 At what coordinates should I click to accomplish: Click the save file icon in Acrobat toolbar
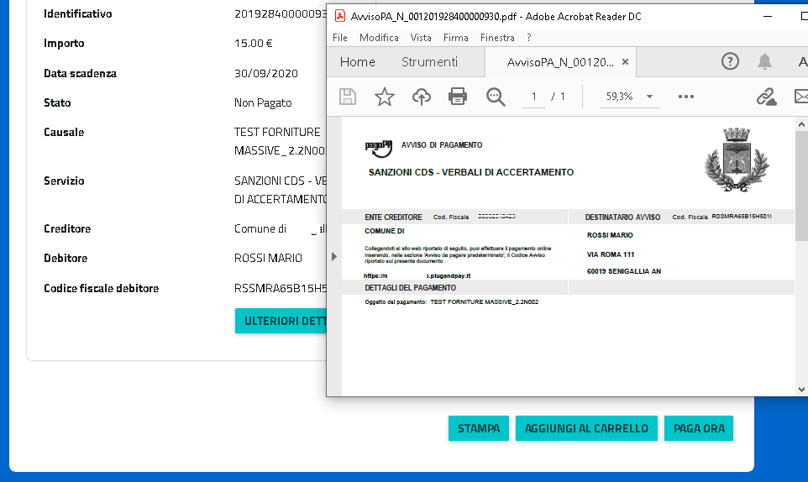347,97
